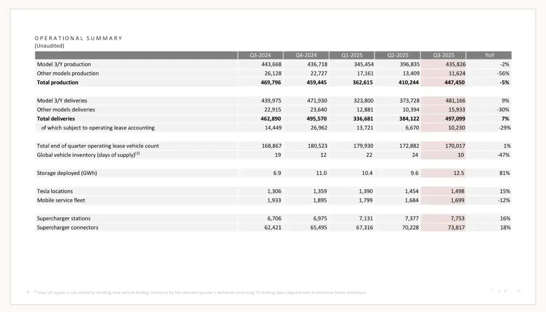Click the Q3-2024 column header
The width and height of the screenshot is (546, 312).
pos(260,55)
